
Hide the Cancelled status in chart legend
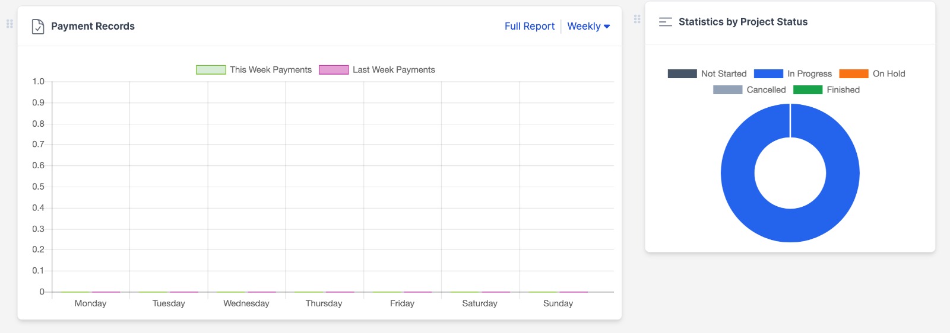[749, 90]
